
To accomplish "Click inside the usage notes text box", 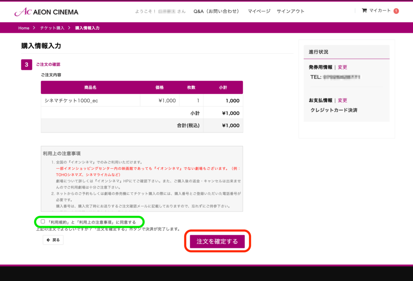I will (x=142, y=179).
